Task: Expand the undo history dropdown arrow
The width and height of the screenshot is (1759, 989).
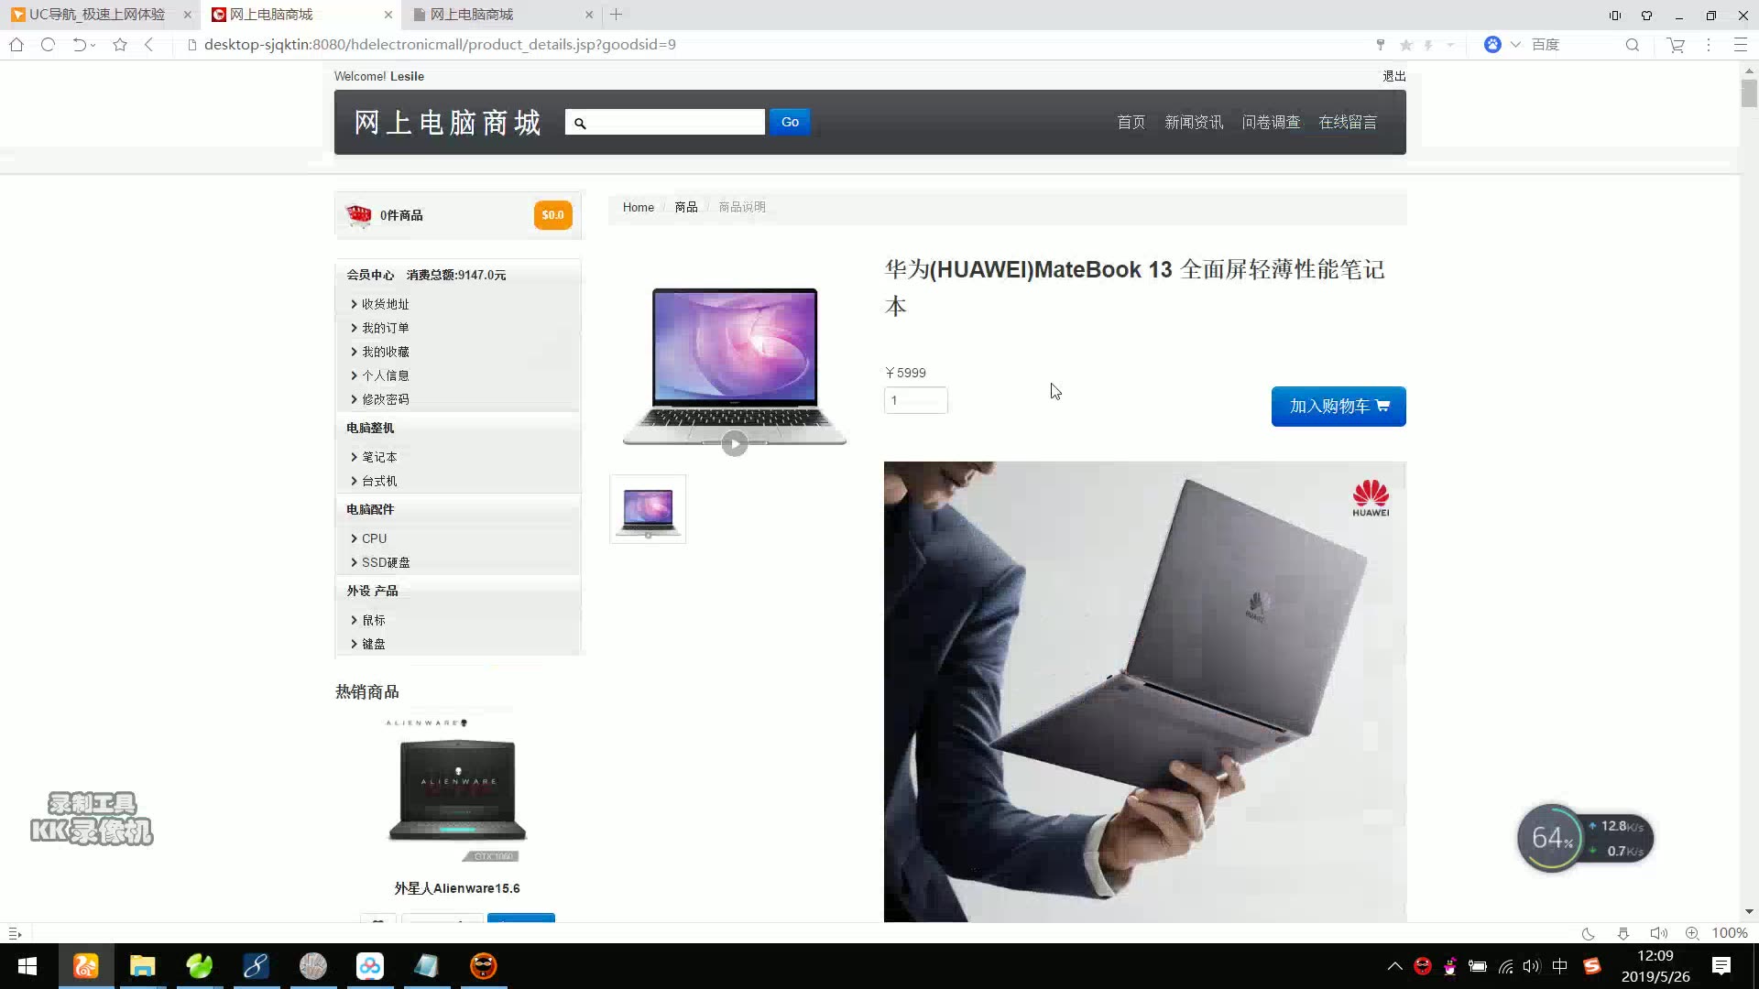Action: click(x=93, y=45)
